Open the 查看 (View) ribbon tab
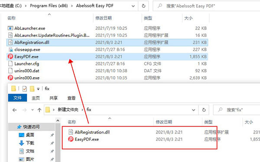The image size is (260, 162). [71, 98]
